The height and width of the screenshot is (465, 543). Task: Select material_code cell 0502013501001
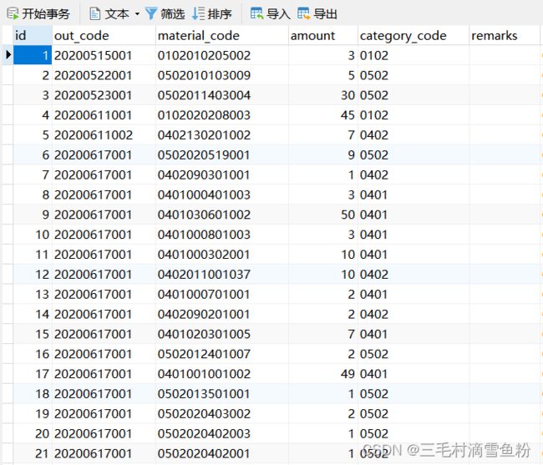point(222,393)
